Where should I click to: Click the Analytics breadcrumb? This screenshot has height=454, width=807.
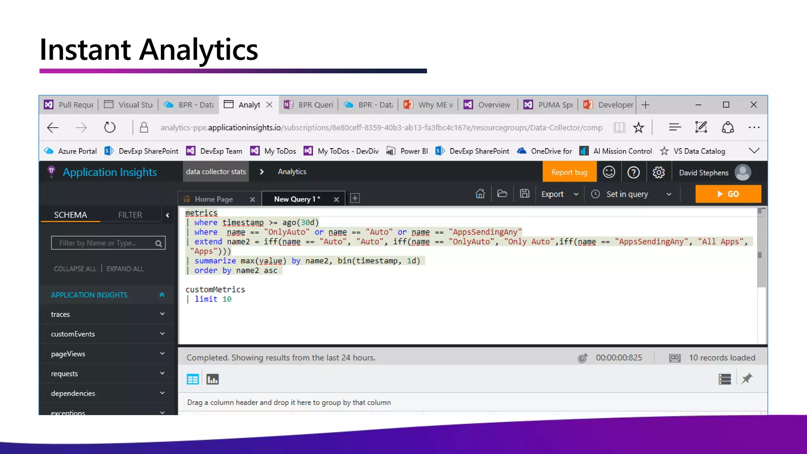pyautogui.click(x=292, y=171)
